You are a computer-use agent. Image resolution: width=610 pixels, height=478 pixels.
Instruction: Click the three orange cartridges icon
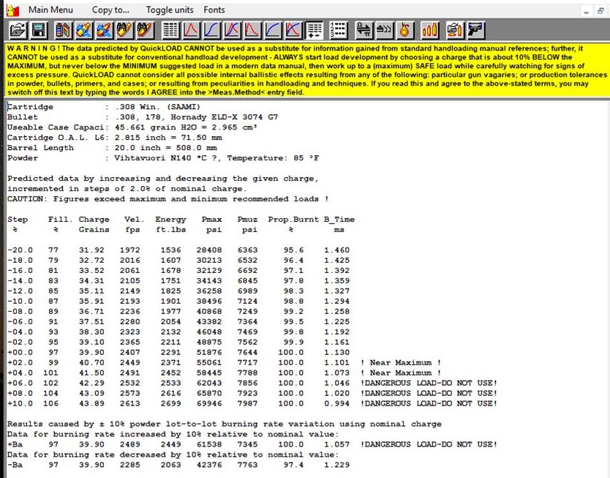point(430,30)
